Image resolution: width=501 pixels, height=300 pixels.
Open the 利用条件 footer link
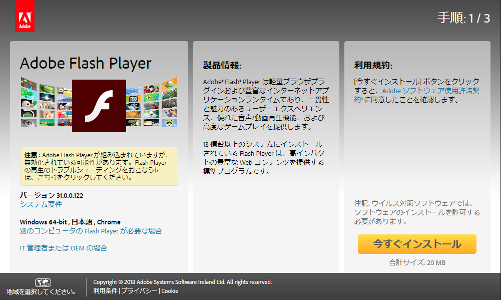click(105, 291)
